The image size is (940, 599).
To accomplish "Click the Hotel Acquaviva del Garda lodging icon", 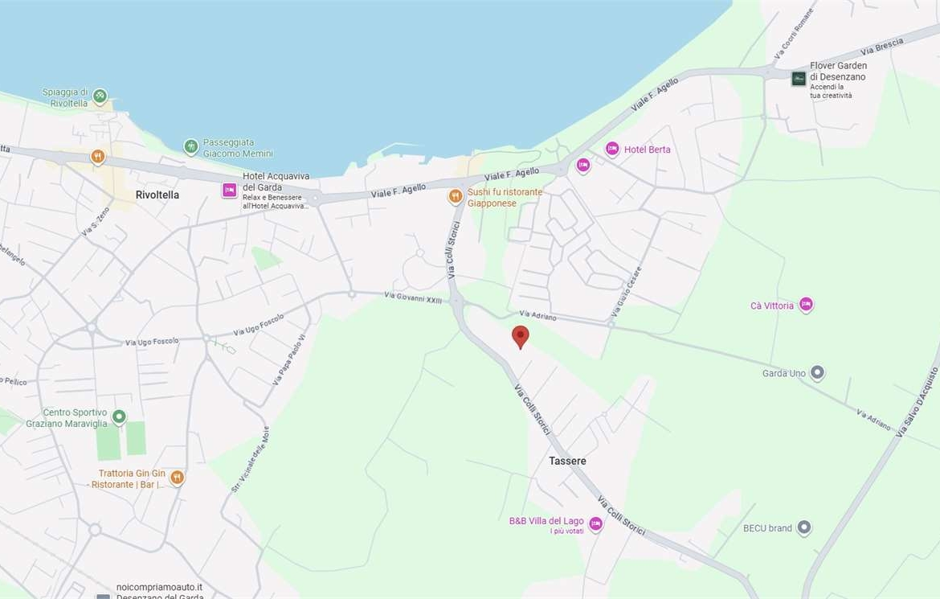I will point(230,190).
